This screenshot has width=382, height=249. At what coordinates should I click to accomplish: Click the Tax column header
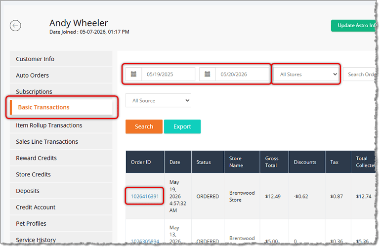338,162
